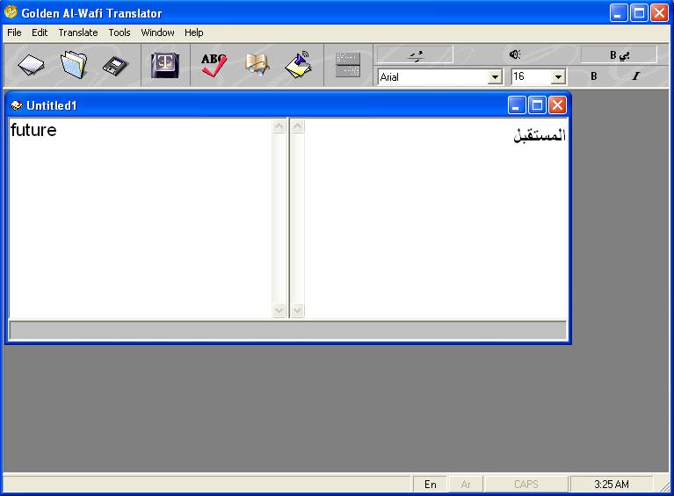Click the Golden Al-Wafi app icon

[x=11, y=12]
